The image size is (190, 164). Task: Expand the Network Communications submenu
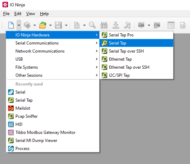coord(53,51)
